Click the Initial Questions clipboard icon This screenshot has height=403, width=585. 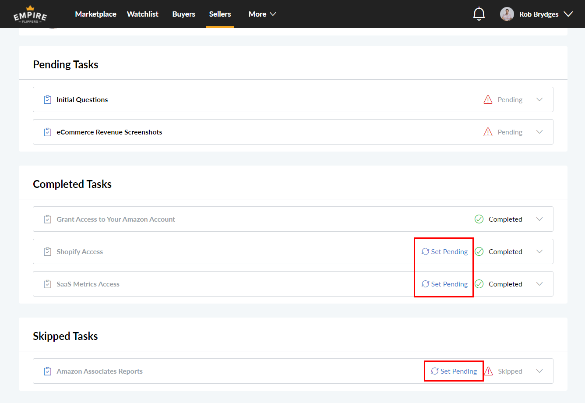tap(48, 99)
